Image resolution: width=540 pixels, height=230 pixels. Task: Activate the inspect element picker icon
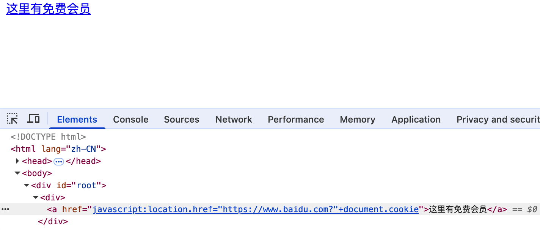13,119
